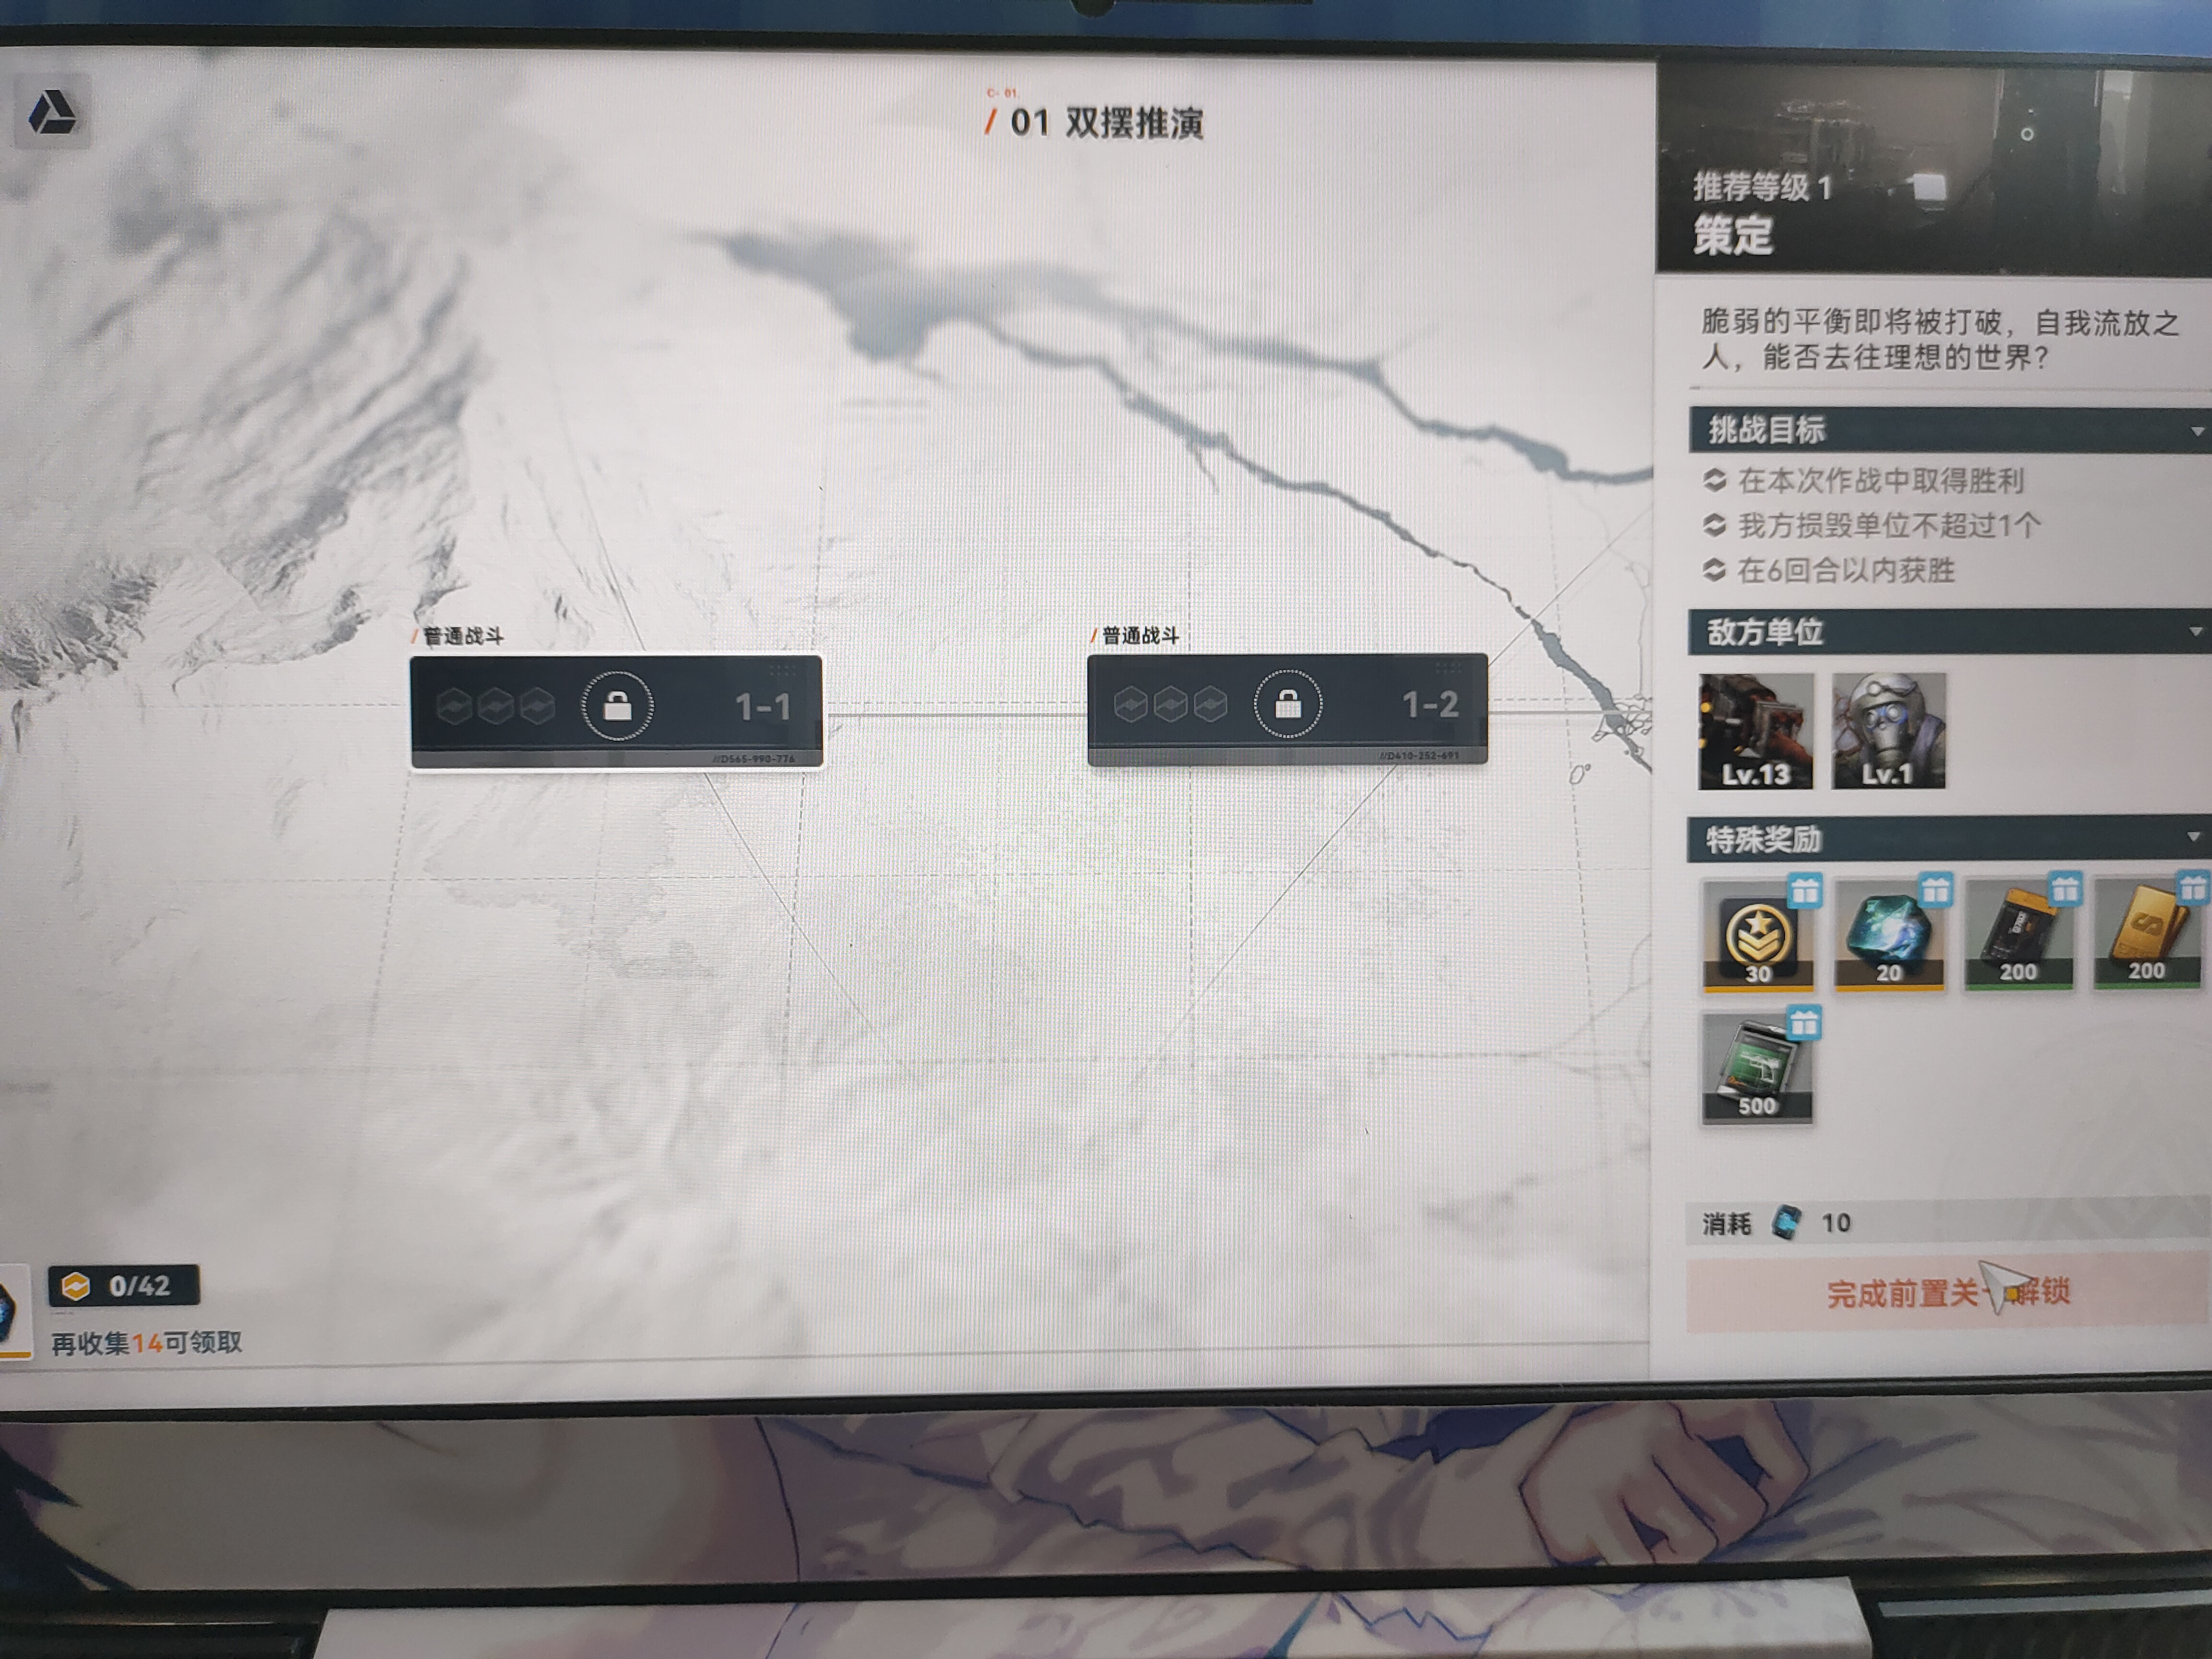This screenshot has width=2212, height=1659.
Task: Click the icon beside 在本次作战中取得胜利
Action: (x=1715, y=480)
